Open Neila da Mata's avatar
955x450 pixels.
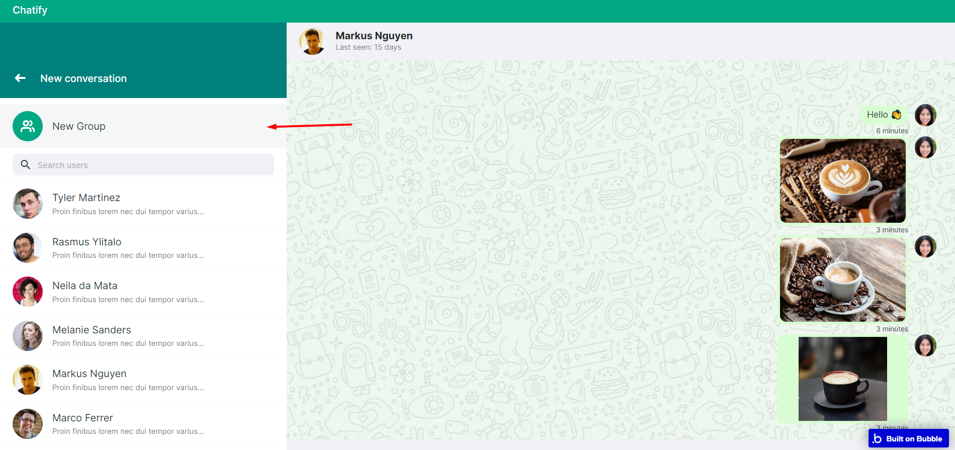(x=28, y=292)
